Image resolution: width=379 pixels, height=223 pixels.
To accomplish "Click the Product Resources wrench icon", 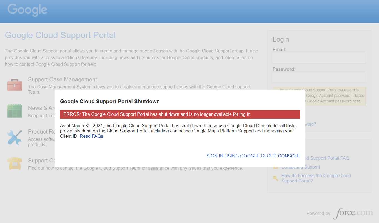I will (x=14, y=137).
